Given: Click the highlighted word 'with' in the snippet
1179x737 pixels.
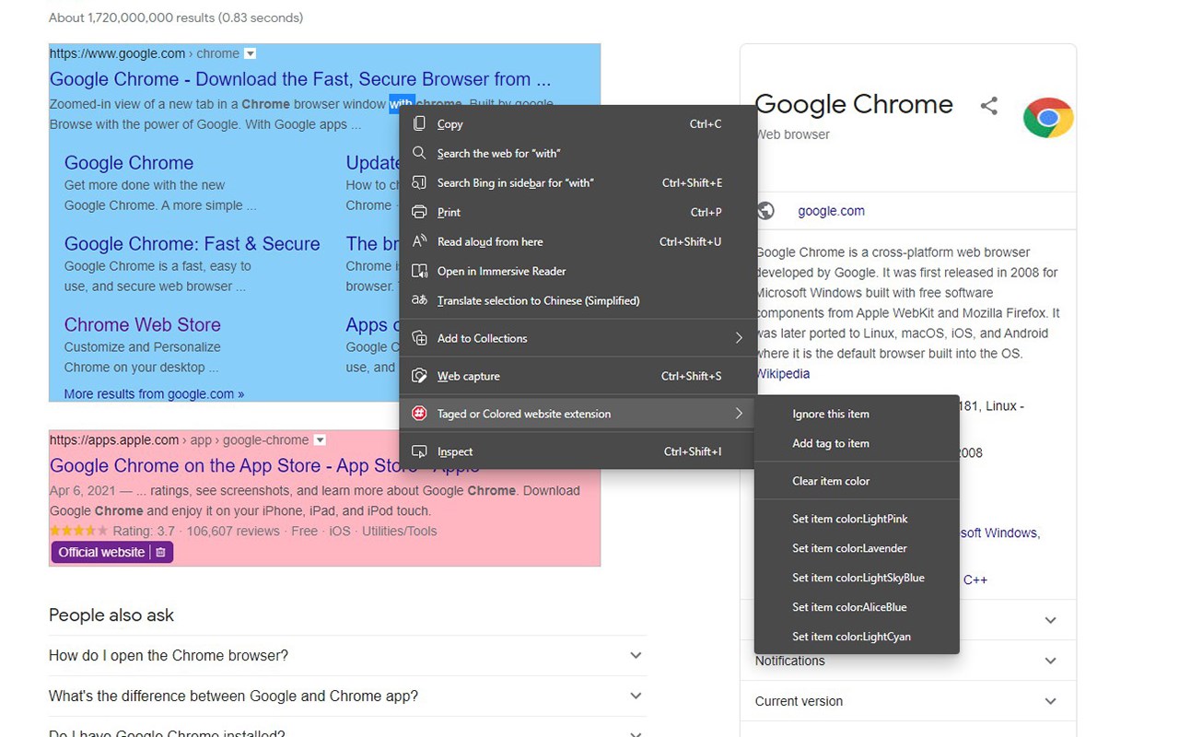Looking at the screenshot, I should pyautogui.click(x=402, y=104).
